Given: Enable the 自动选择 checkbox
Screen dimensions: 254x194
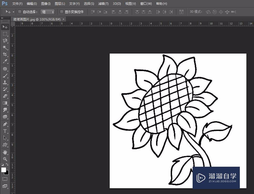Looking at the screenshot, I should [20, 12].
